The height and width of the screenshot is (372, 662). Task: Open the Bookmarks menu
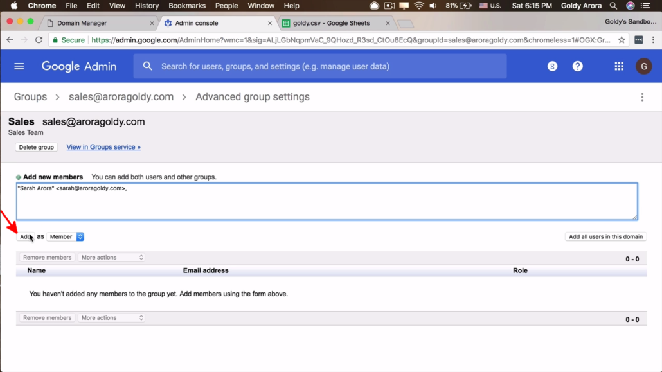point(187,6)
